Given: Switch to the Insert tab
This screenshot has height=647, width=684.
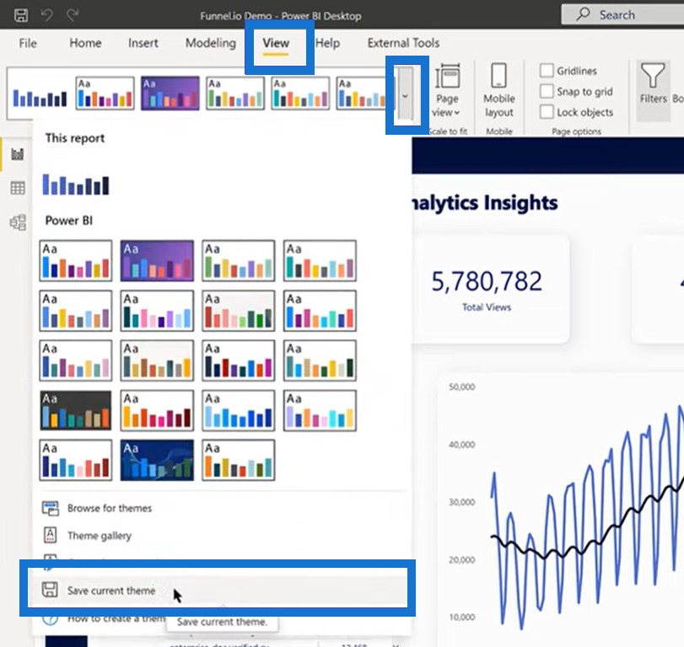Looking at the screenshot, I should pyautogui.click(x=143, y=43).
